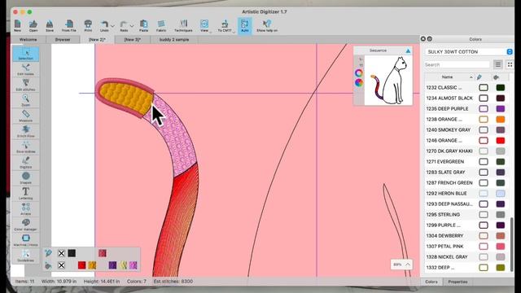Select the Stitch flow tool

coord(25,132)
